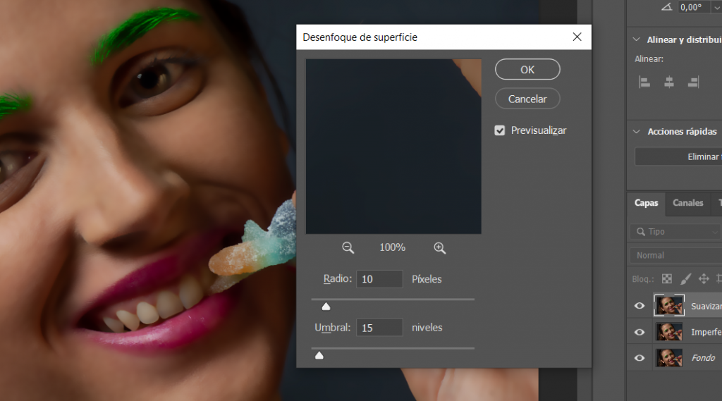This screenshot has height=401, width=722.
Task: Click the Radio value field showing 10
Action: (x=379, y=279)
